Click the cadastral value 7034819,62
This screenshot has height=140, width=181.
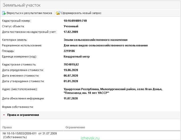[x=71, y=64]
